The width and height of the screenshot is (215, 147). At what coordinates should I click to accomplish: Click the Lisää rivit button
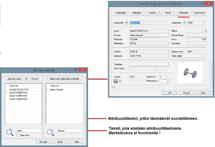pos(200,13)
